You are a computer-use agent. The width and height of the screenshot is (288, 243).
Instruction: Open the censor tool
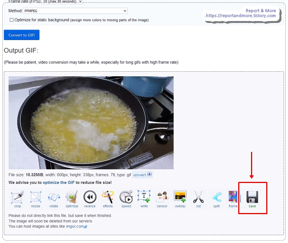[162, 199]
